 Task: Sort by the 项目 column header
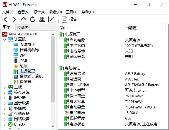point(64,28)
